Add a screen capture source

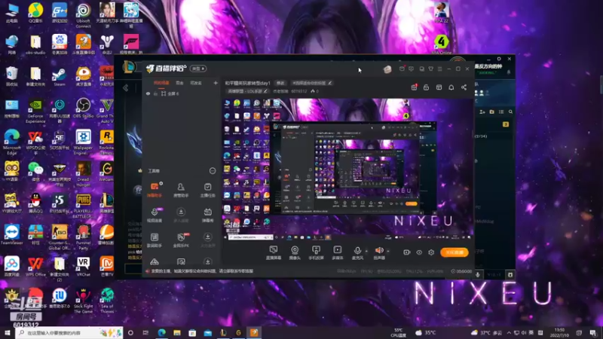coord(274,253)
